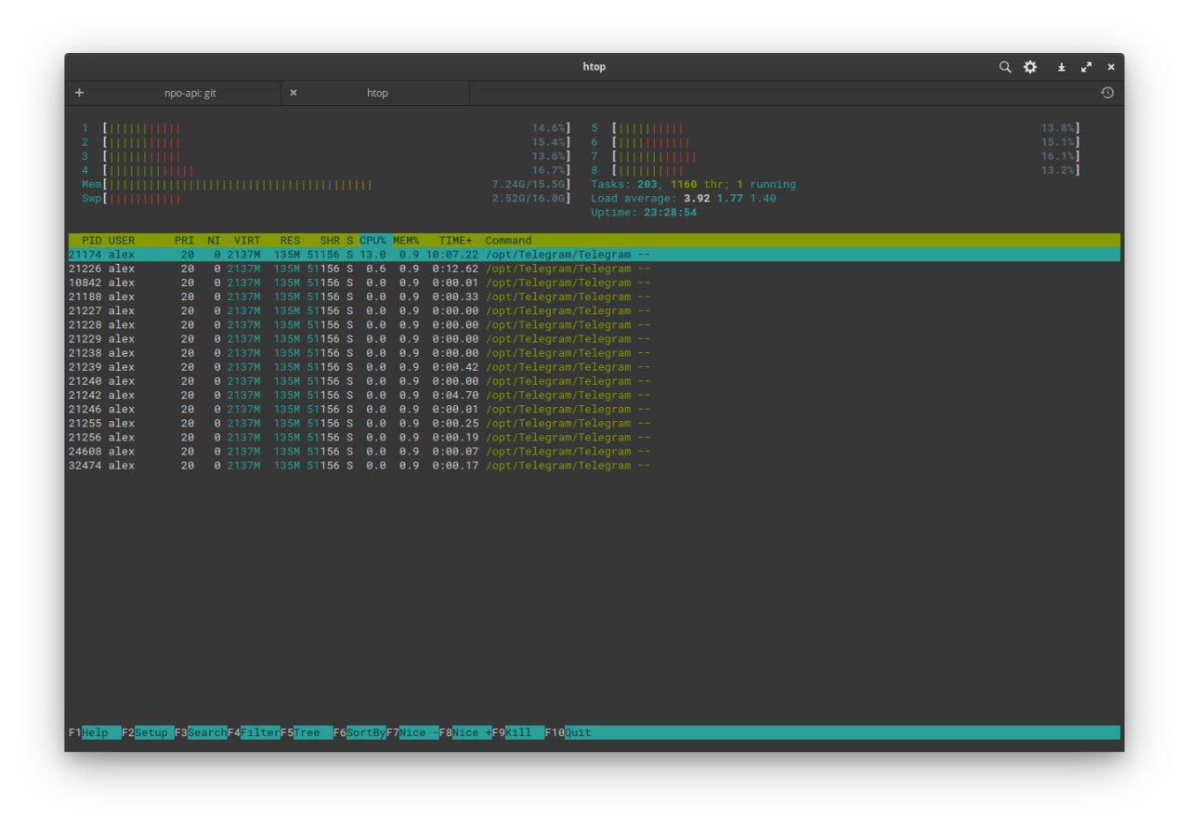Select the process row with PID 10842
Viewport: 1189px width, 828px height.
[x=594, y=283]
